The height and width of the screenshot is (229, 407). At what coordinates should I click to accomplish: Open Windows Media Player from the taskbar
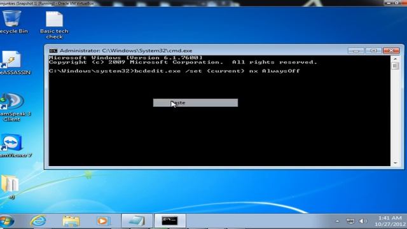[x=103, y=221]
